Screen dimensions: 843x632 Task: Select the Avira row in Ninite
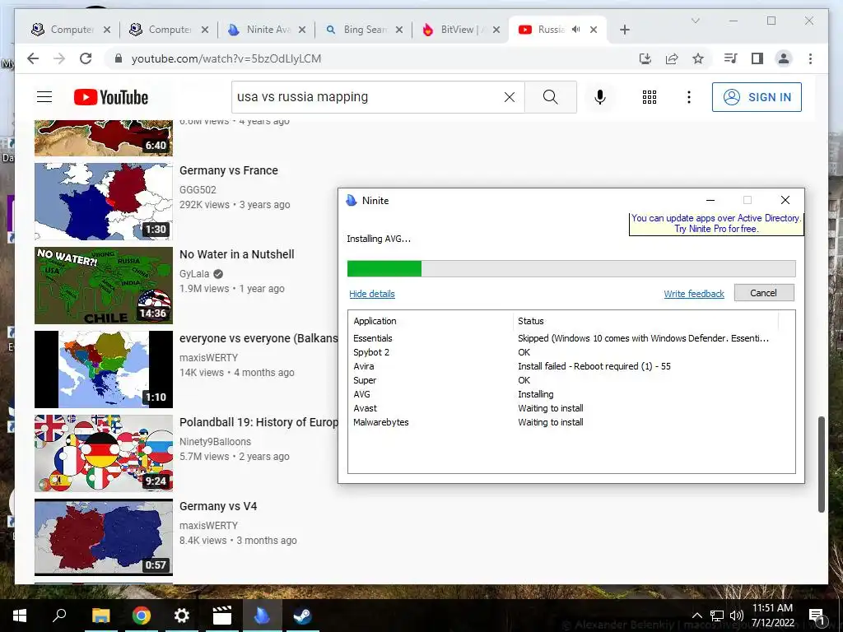click(571, 366)
